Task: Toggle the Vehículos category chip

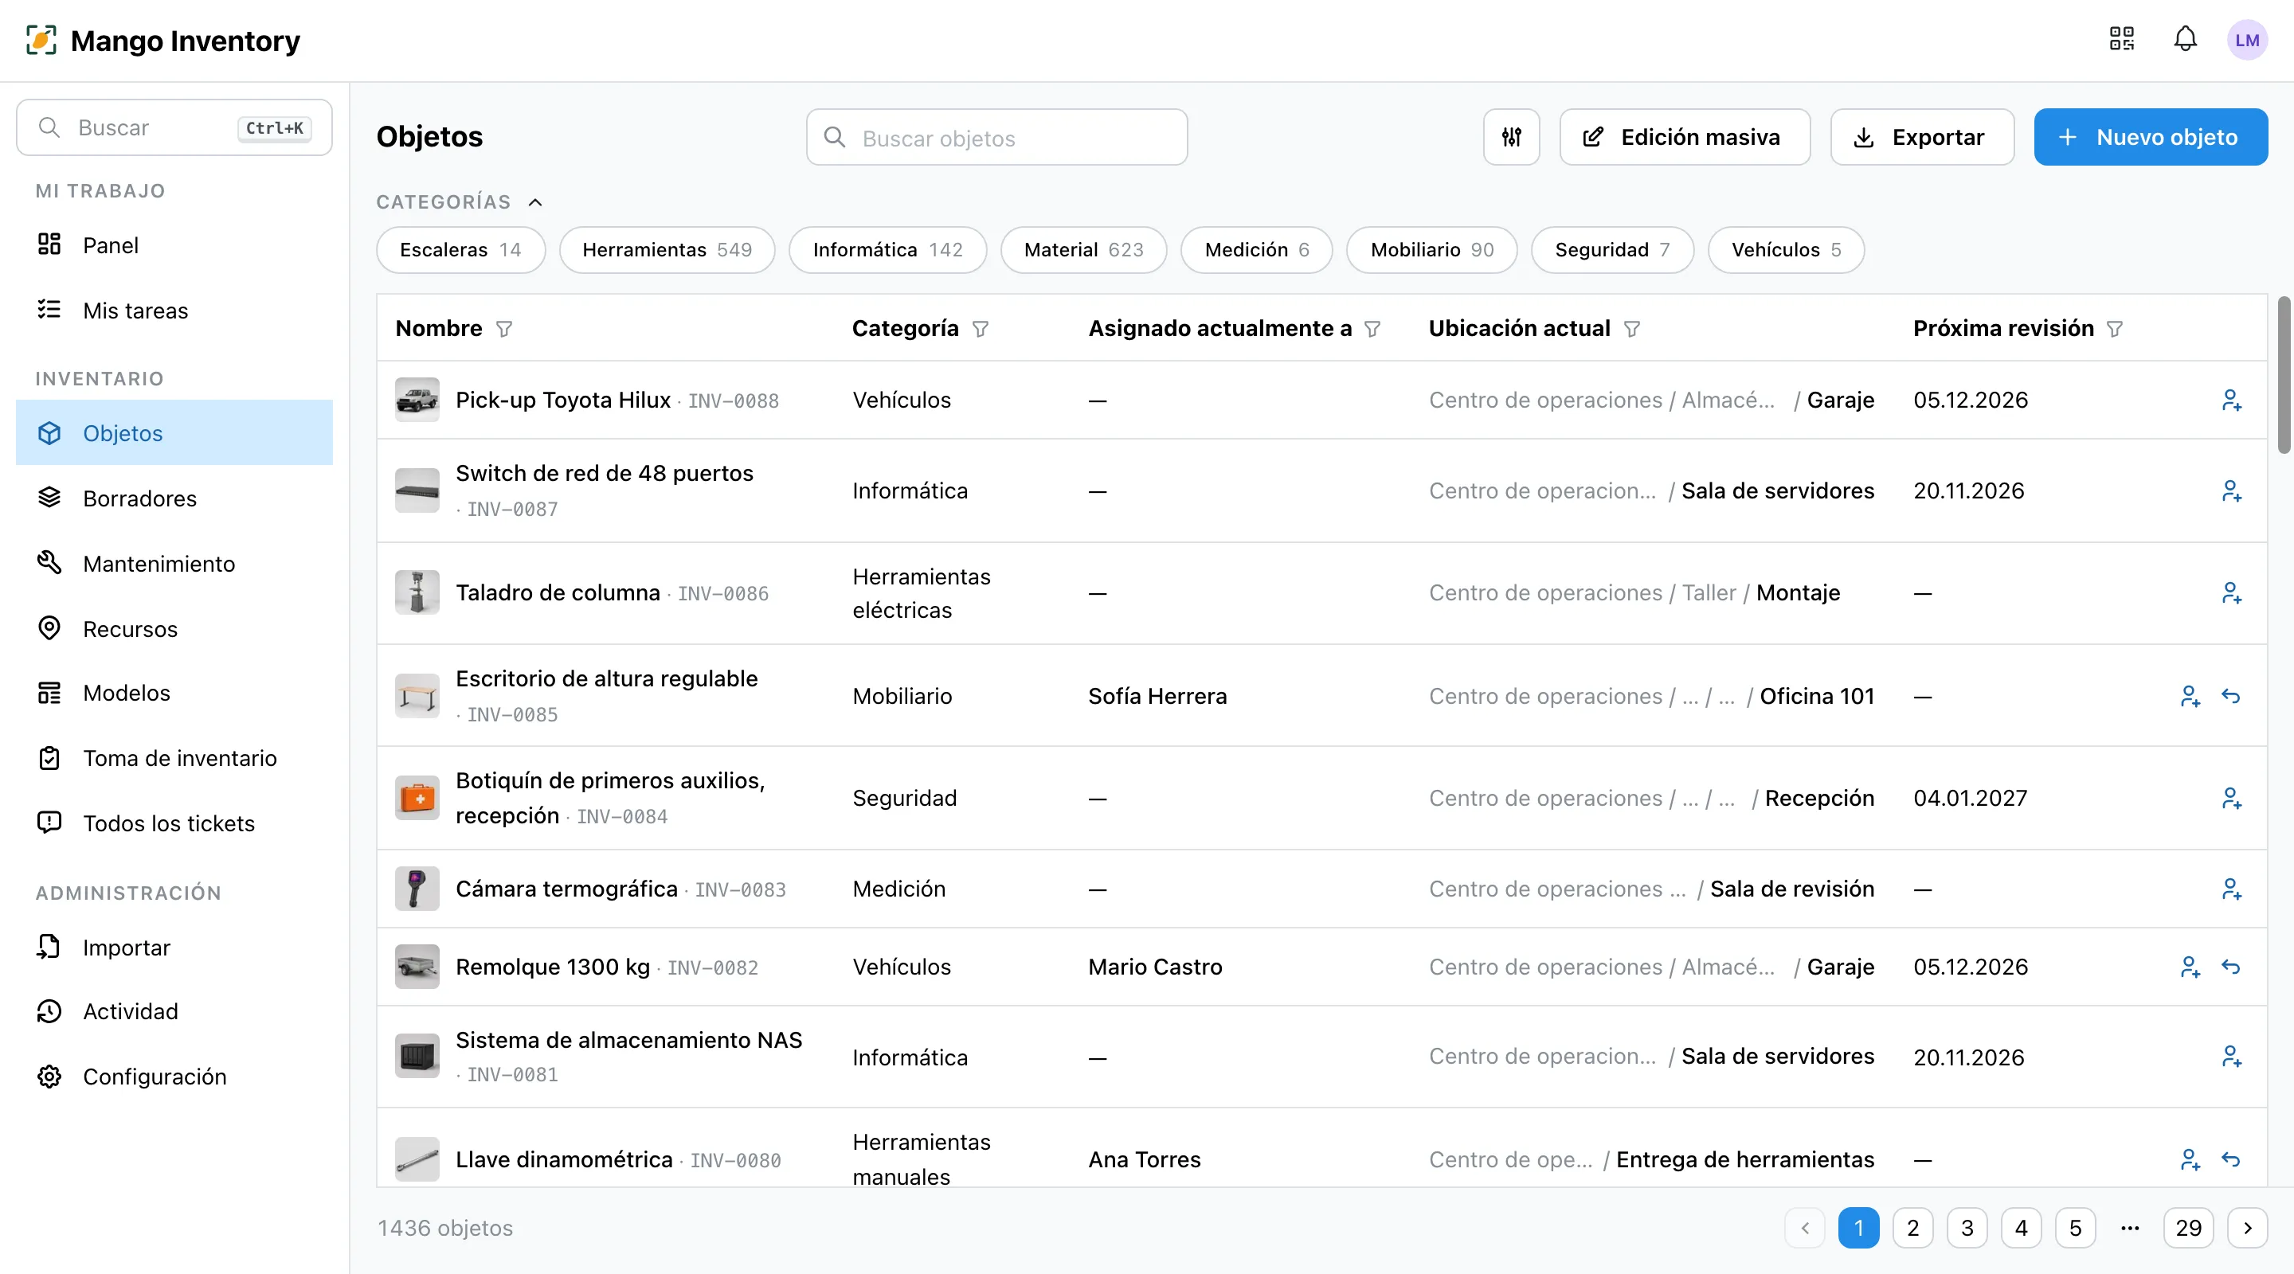Action: pyautogui.click(x=1787, y=250)
